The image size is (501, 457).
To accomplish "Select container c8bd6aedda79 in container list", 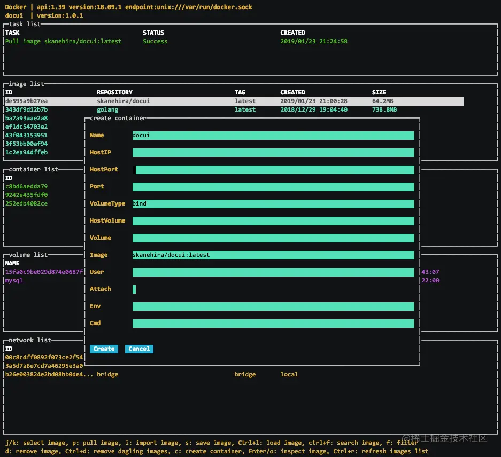I will point(27,186).
